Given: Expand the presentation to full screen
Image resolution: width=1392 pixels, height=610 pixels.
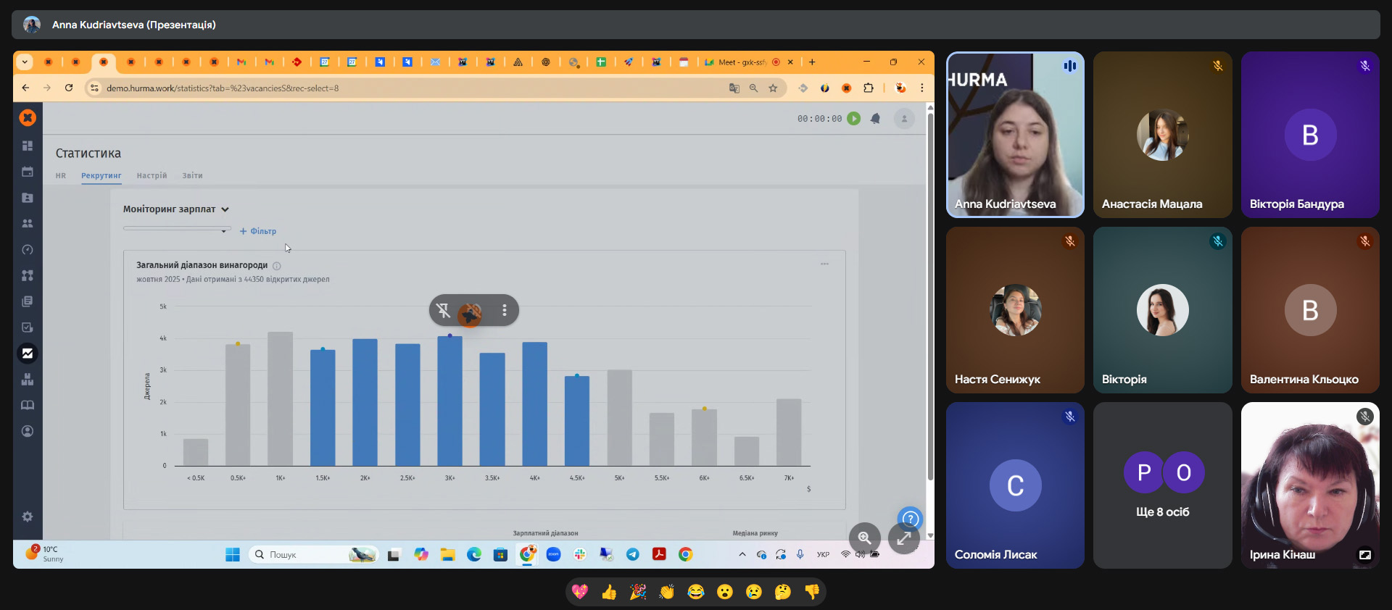Looking at the screenshot, I should pyautogui.click(x=904, y=538).
